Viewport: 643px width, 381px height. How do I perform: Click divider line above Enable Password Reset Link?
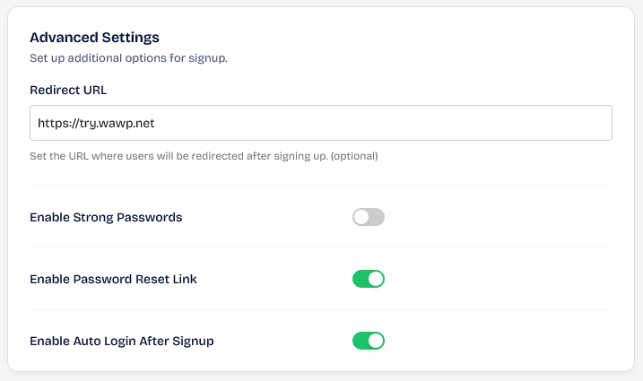tap(320, 248)
